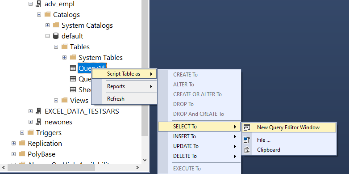Image resolution: width=349 pixels, height=174 pixels.
Task: Collapse the Tables folder node
Action: (x=56, y=47)
